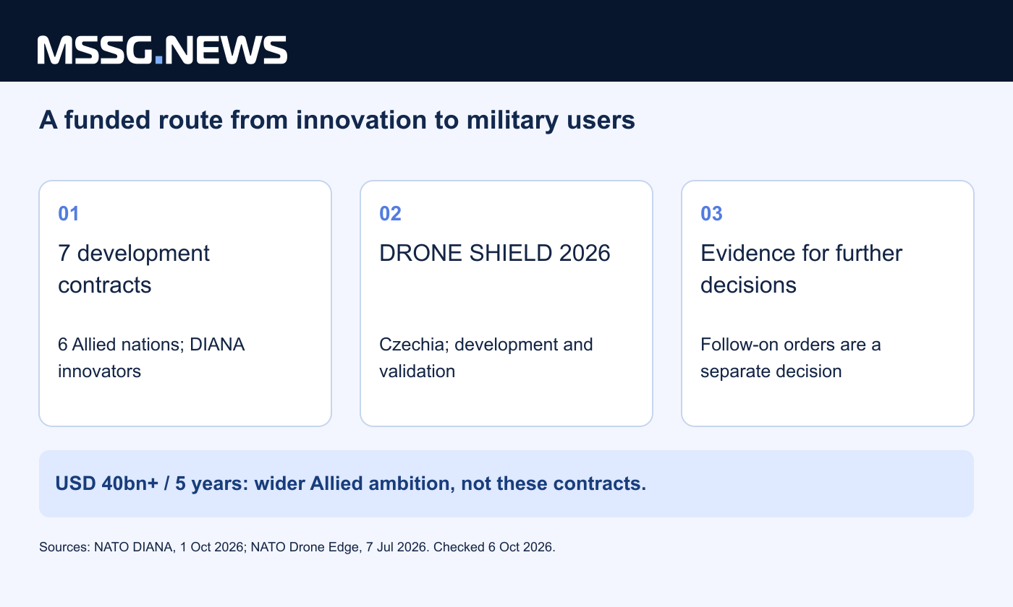Click the step number "02"
1013x607 pixels.
(390, 214)
